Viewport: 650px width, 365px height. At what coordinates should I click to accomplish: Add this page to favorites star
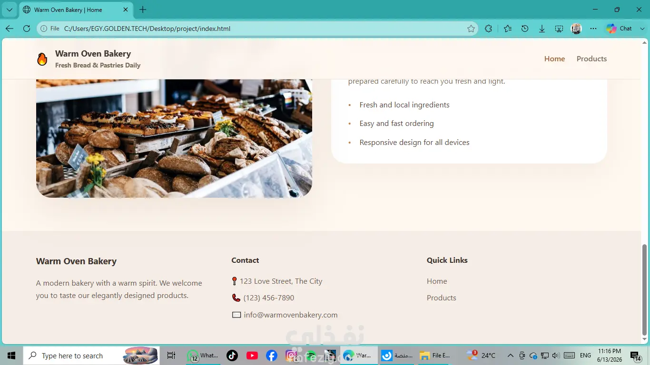point(471,29)
